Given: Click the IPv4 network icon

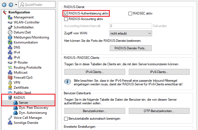Looking at the screenshot, I should (x=10, y=52).
